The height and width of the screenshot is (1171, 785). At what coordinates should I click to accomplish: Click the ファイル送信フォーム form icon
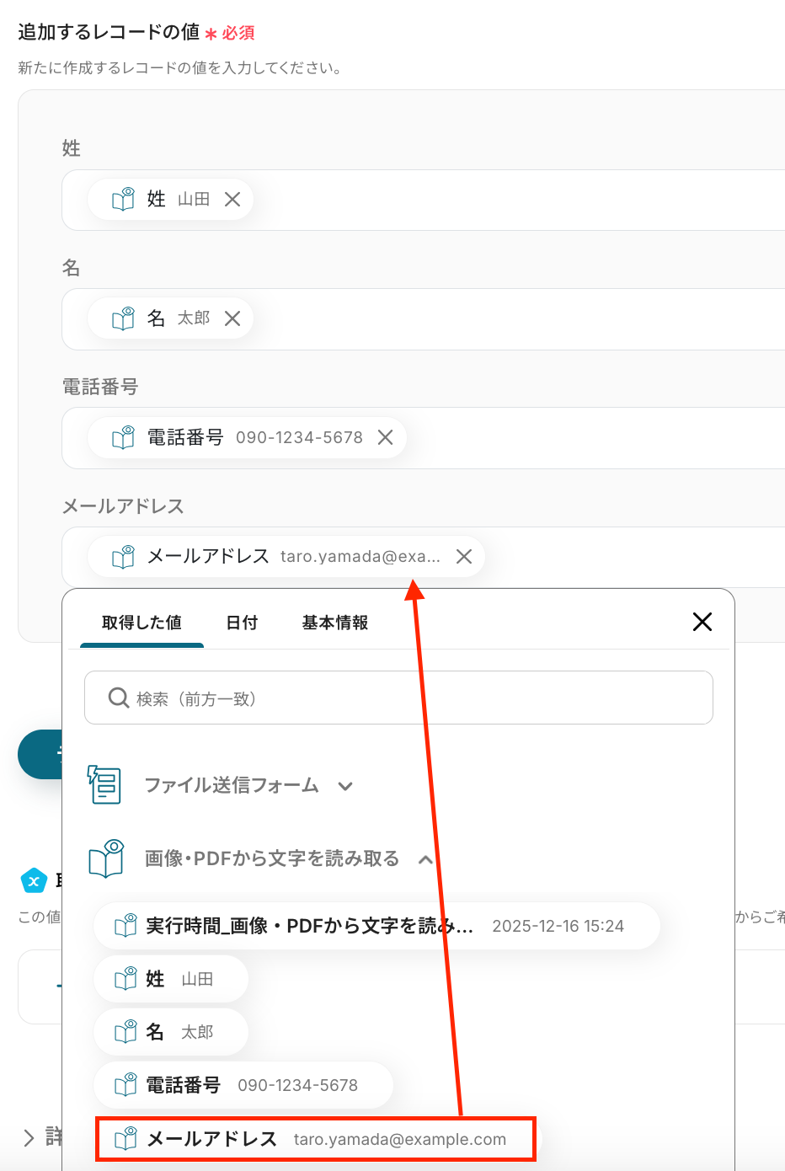tap(105, 784)
